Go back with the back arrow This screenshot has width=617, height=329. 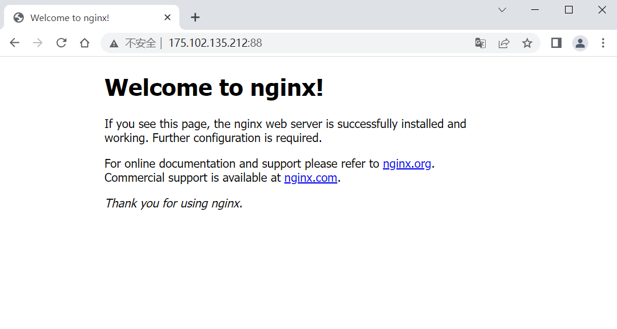15,43
